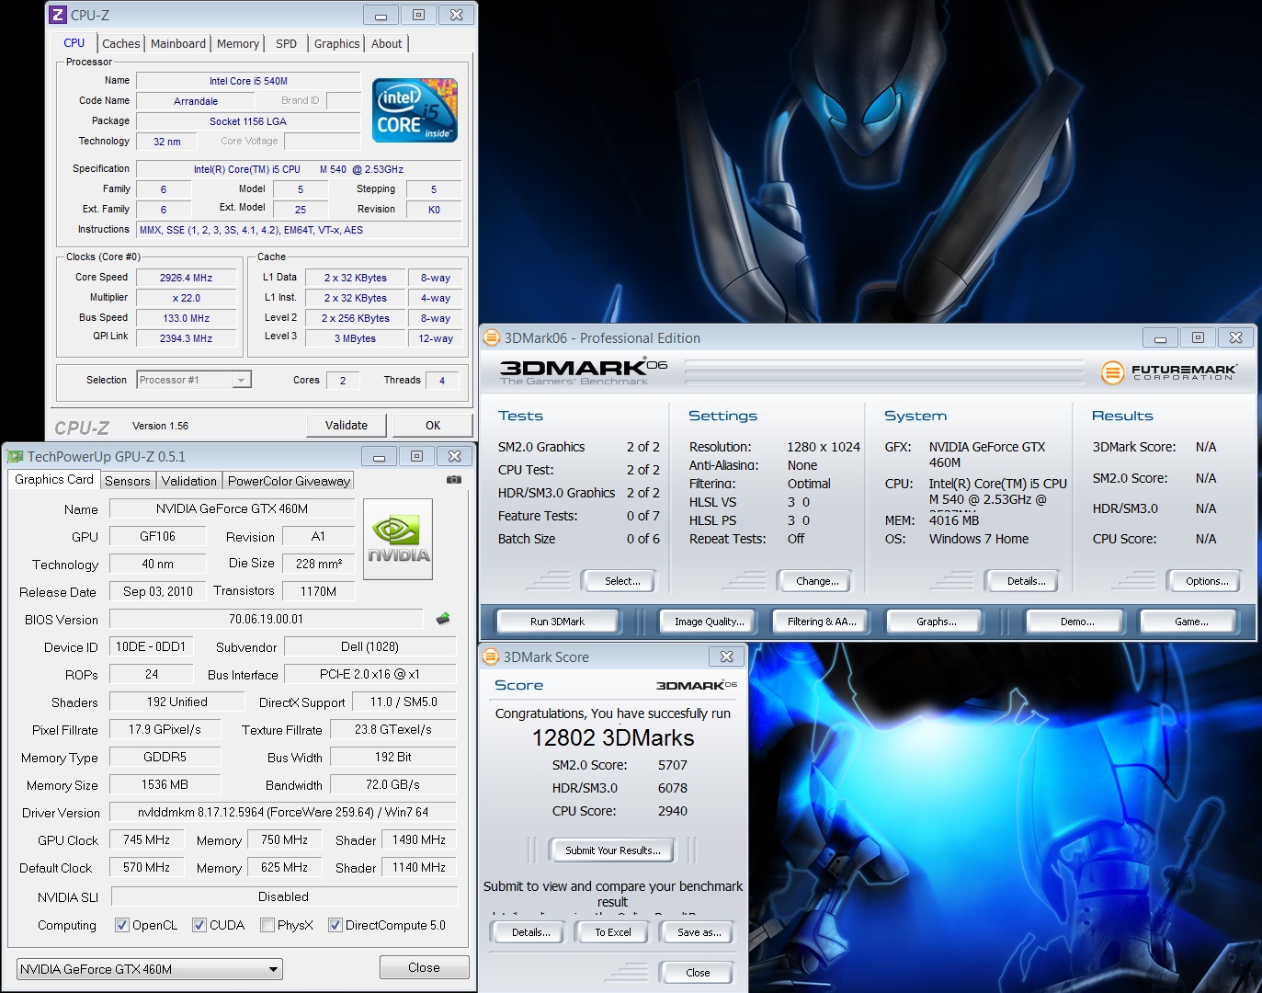Open the Graphs button in 3DMark06
Image resolution: width=1262 pixels, height=993 pixels.
(936, 622)
